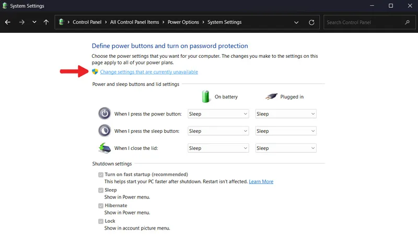Go up one level with up arrow
Screen dimensions: 418x239
(x=46, y=22)
